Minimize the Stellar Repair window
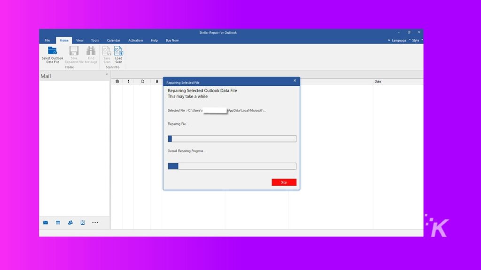This screenshot has width=481, height=270. [398, 32]
